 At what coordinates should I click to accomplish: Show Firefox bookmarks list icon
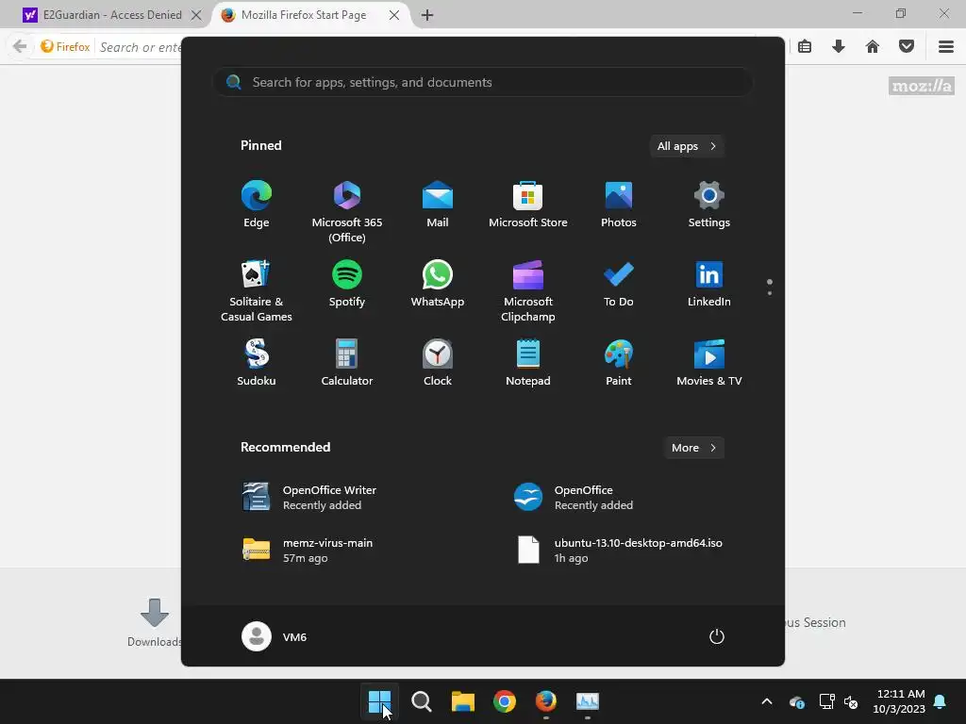coord(805,47)
